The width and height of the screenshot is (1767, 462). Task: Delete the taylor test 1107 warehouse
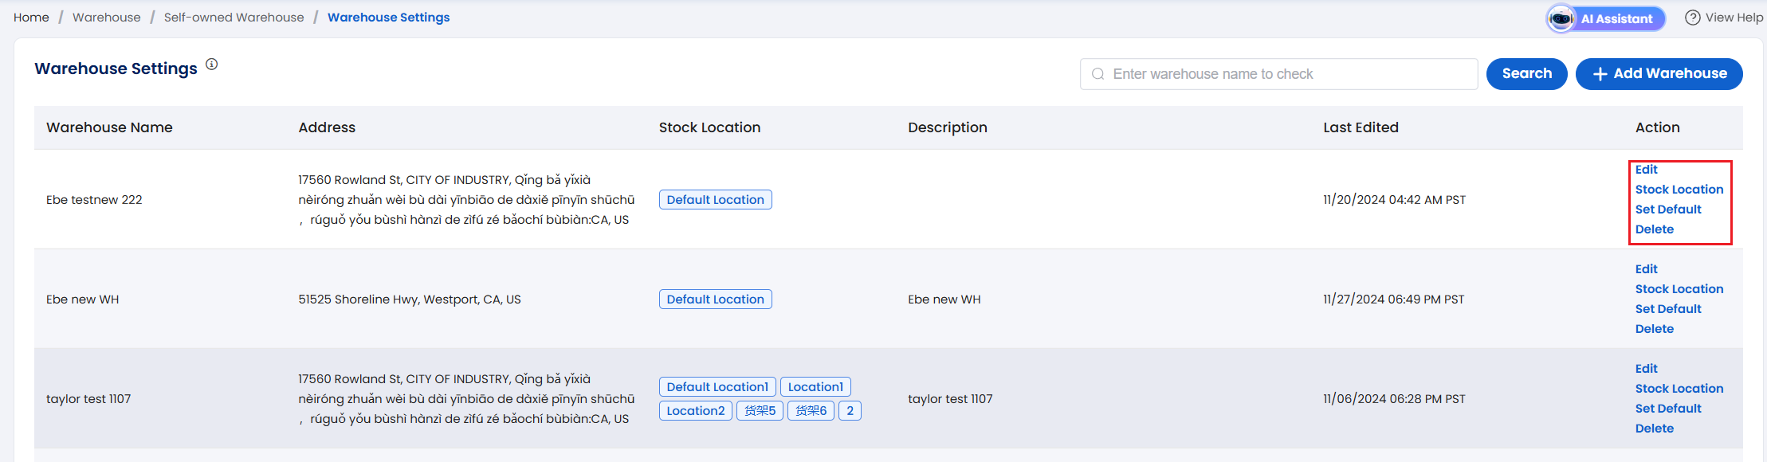tap(1655, 429)
